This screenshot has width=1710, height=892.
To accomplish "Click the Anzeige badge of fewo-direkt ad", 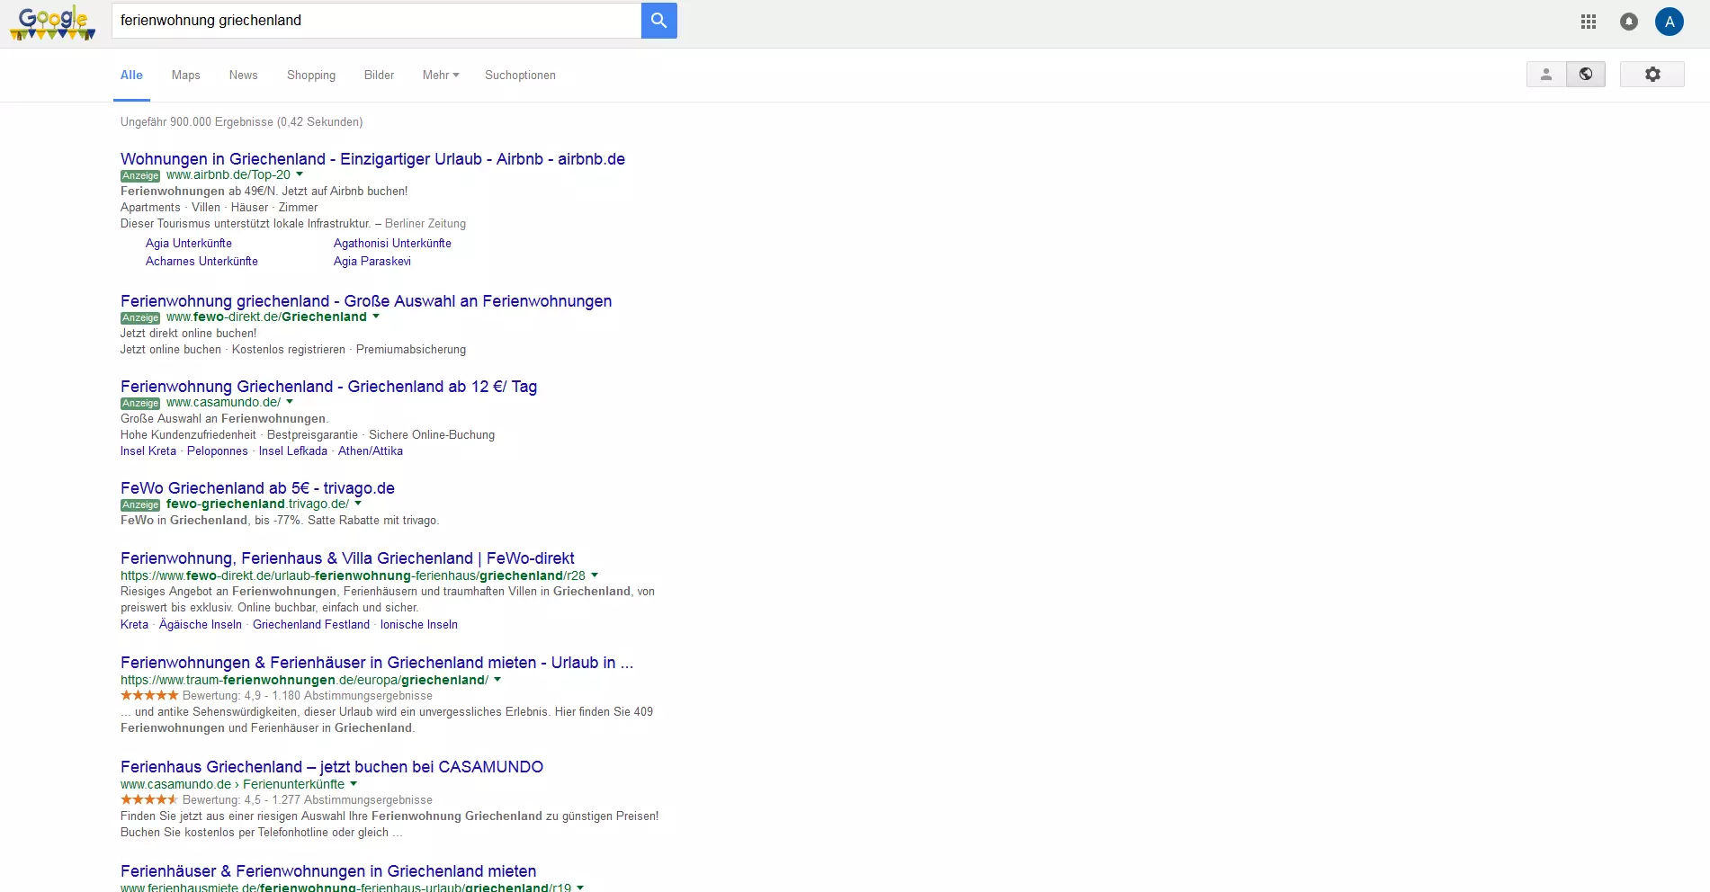I will [x=140, y=318].
